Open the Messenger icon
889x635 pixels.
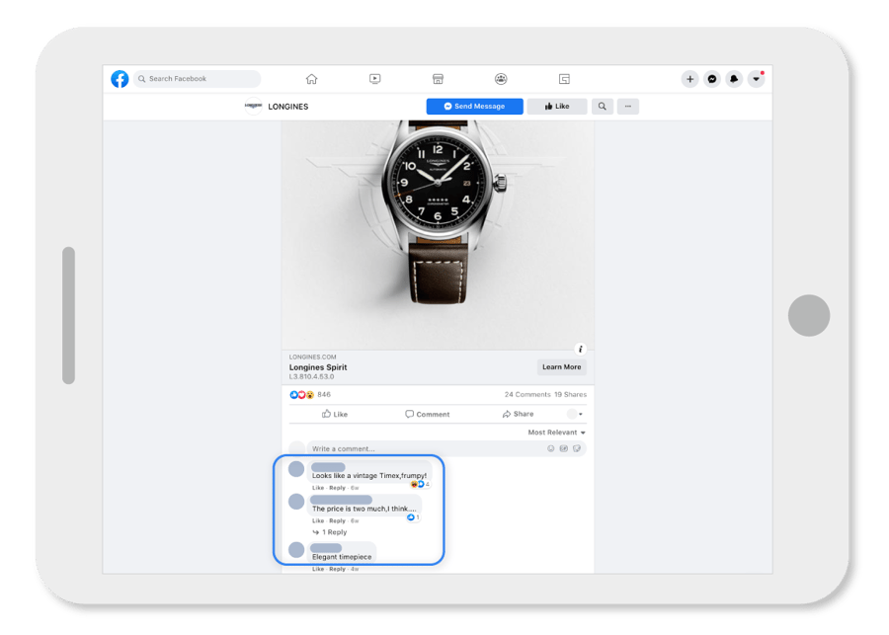712,79
